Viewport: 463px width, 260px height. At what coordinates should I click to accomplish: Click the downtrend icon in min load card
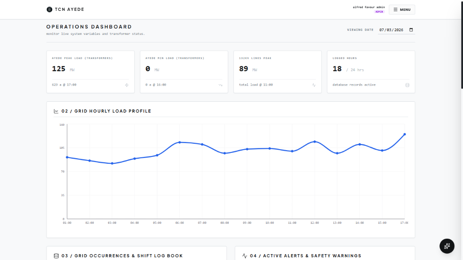220,85
